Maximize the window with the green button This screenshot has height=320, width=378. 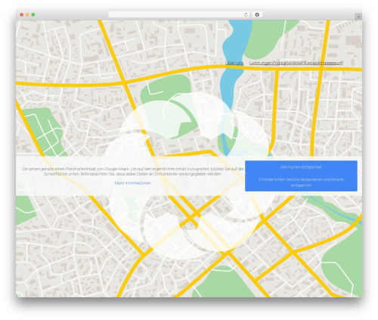33,14
